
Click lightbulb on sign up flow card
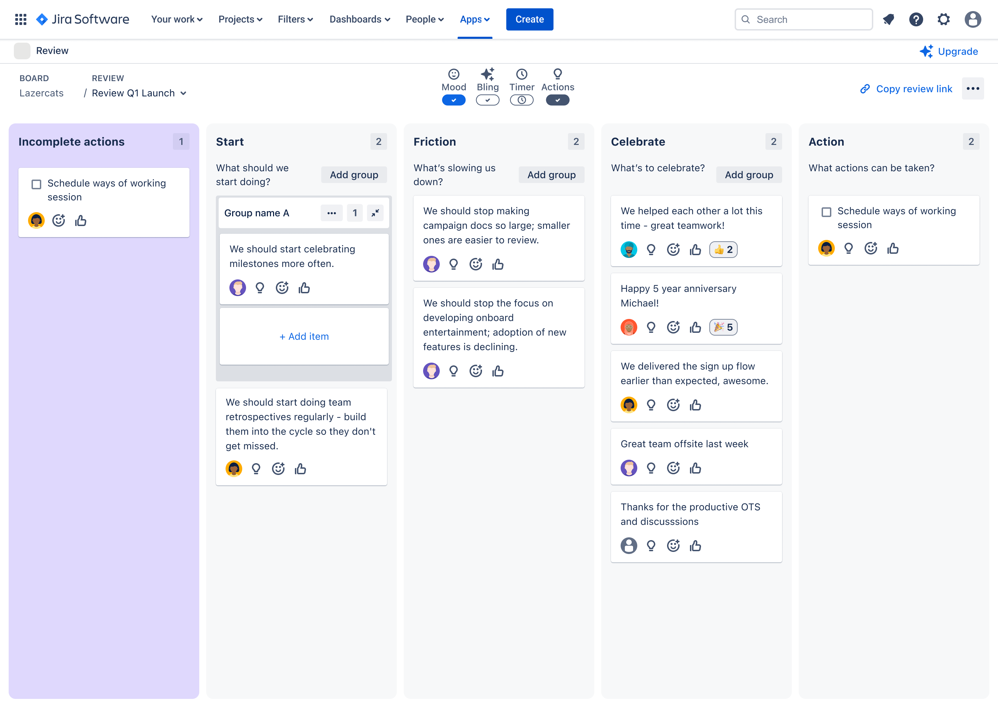coord(651,405)
